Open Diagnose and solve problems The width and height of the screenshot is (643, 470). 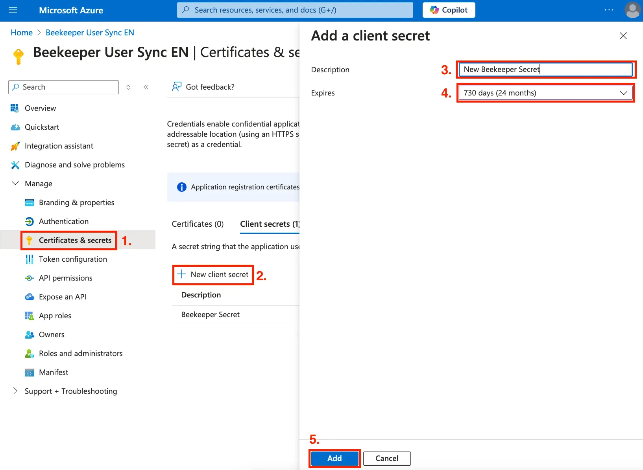[75, 165]
